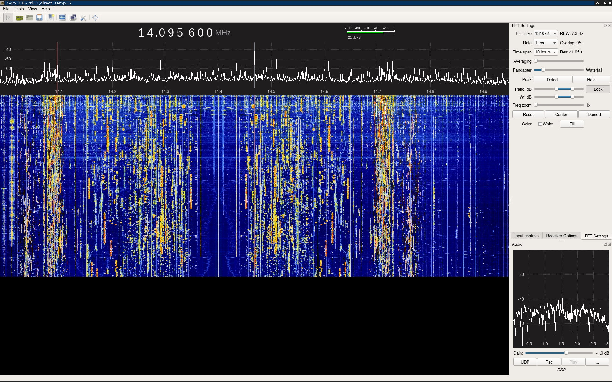The image size is (612, 382).
Task: Toggle the Lock button for dB sliders
Action: [x=598, y=89]
